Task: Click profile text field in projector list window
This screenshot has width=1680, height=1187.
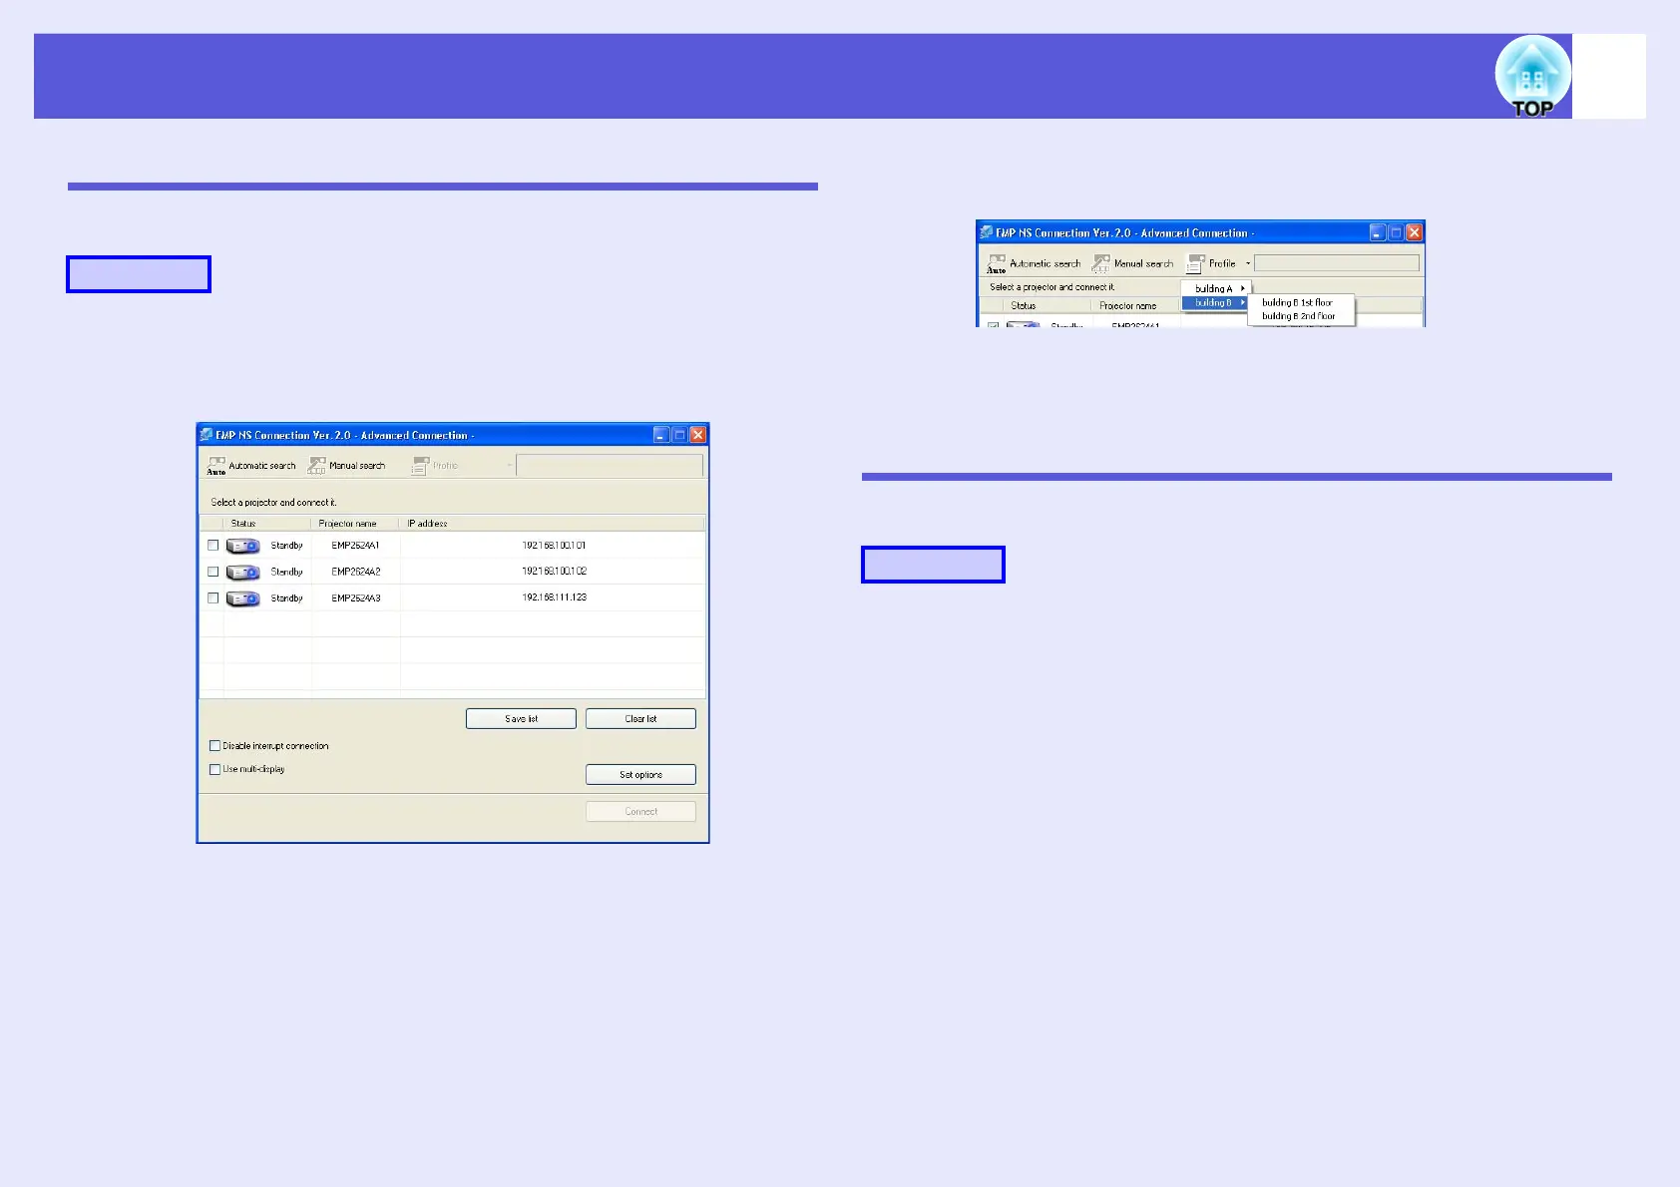Action: click(610, 466)
